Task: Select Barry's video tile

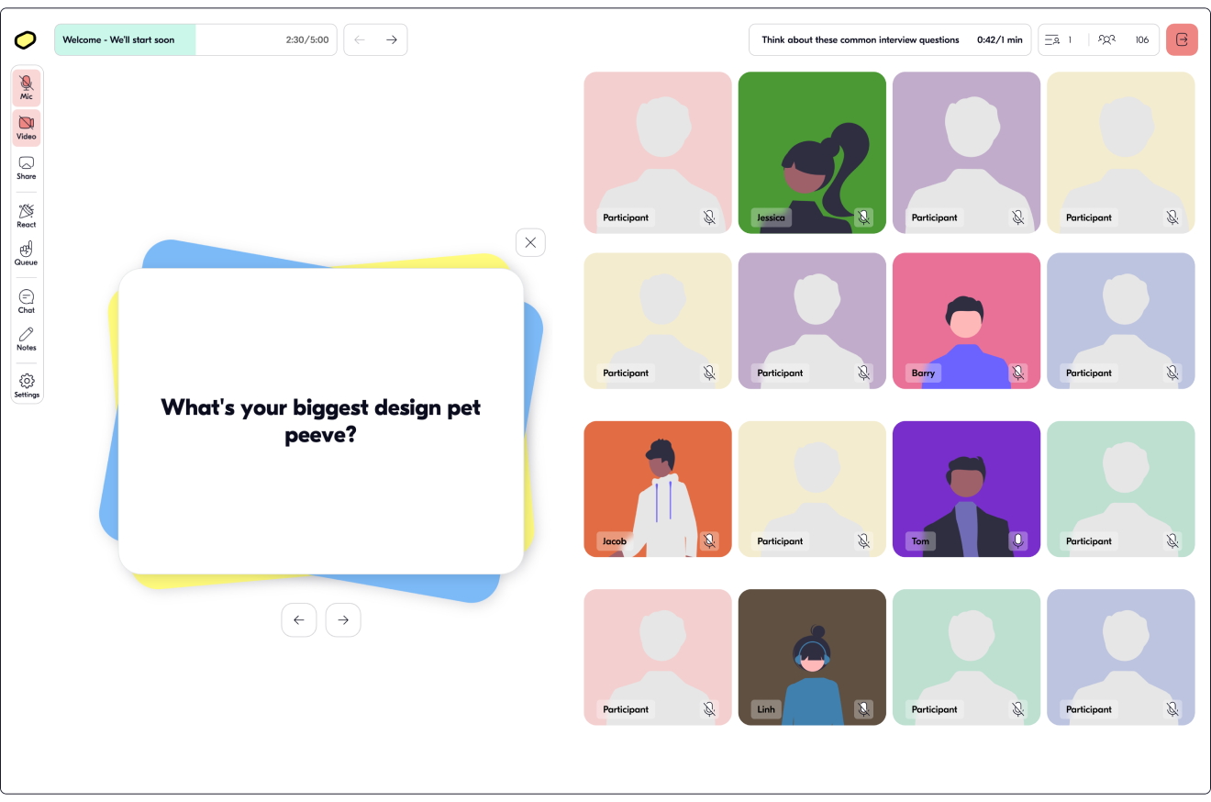Action: [x=966, y=320]
